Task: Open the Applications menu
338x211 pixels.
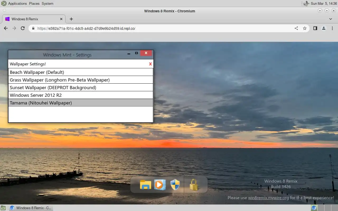Action: pyautogui.click(x=17, y=3)
